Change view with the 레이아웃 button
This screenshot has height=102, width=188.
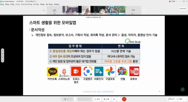click(183, 9)
